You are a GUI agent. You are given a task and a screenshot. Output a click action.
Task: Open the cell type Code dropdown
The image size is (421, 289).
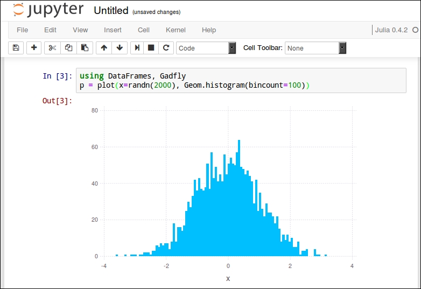click(x=206, y=48)
